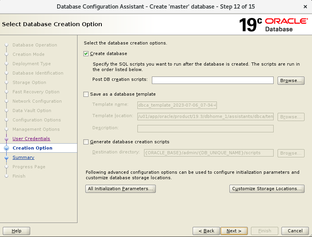Click Browse next to Template location

pyautogui.click(x=291, y=117)
